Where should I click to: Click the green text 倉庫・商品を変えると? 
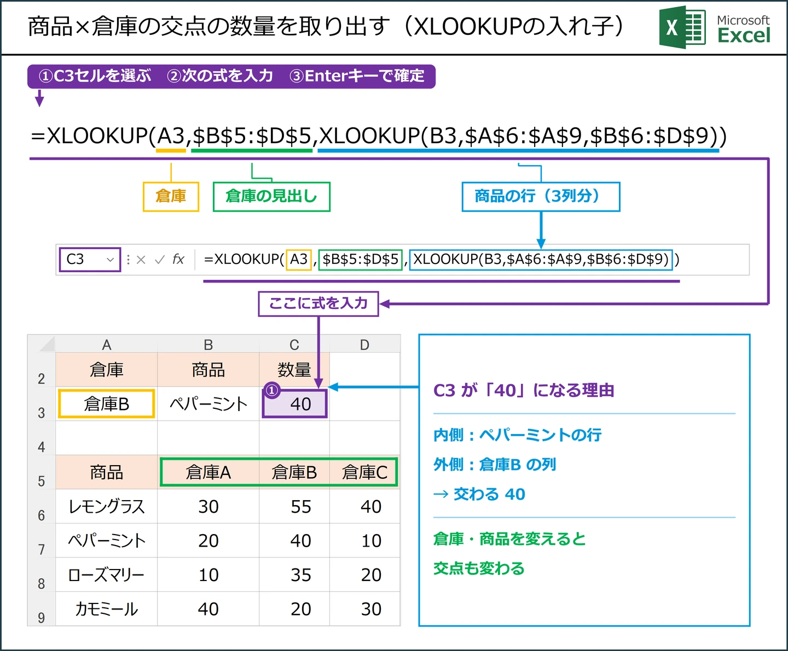509,539
